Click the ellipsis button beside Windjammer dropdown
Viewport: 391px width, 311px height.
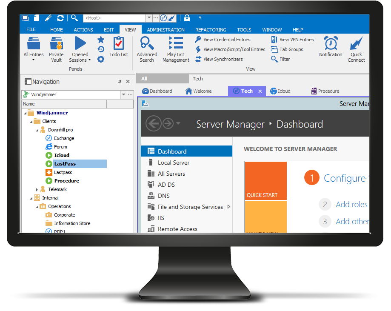tap(130, 94)
